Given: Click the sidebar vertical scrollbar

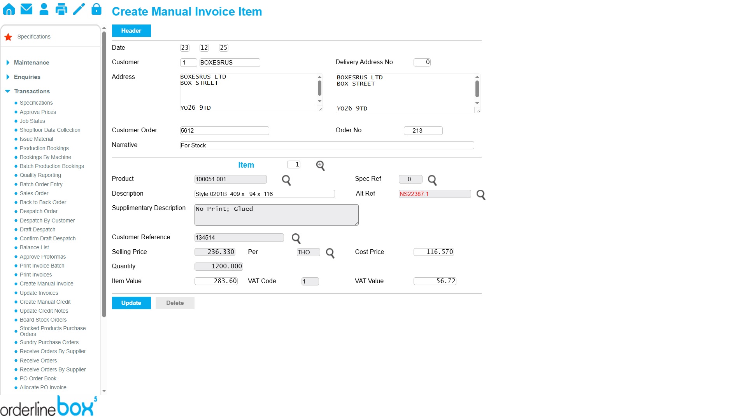Looking at the screenshot, I should (x=104, y=175).
